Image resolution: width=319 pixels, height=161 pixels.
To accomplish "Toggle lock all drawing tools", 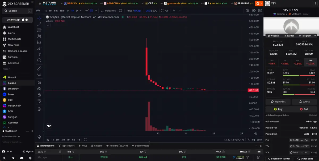I will pyautogui.click(x=39, y=95).
